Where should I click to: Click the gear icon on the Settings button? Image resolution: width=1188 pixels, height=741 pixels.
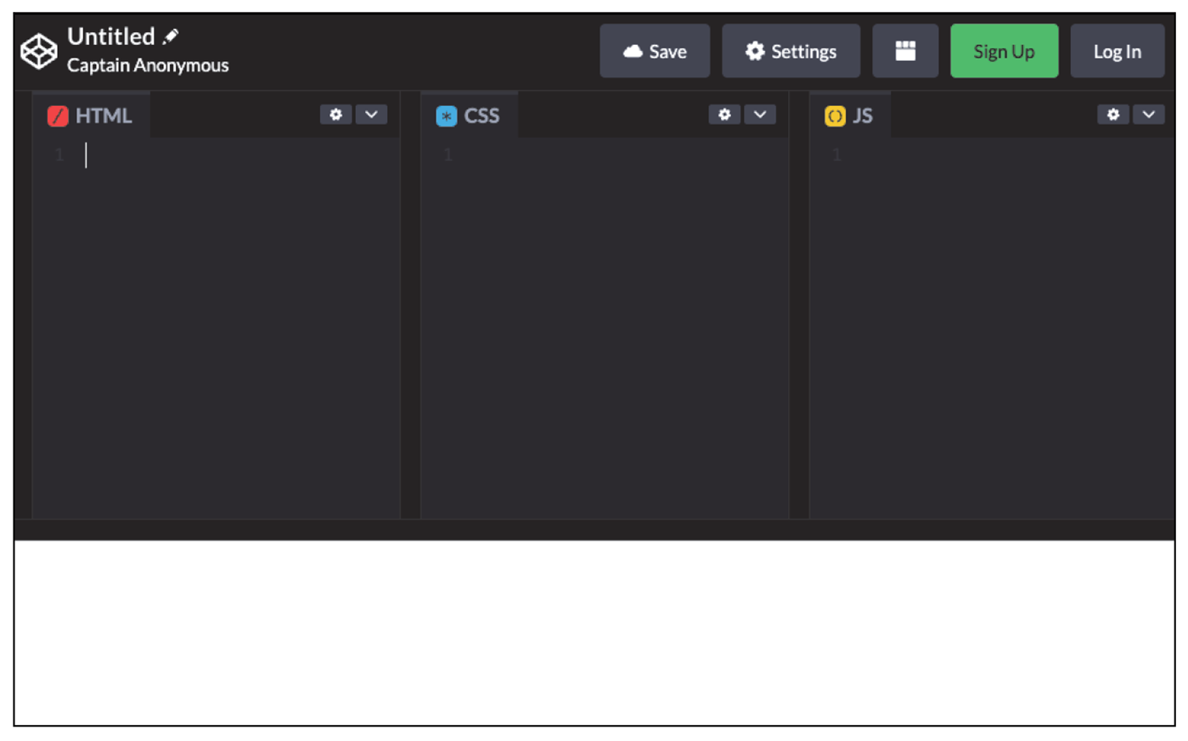coord(754,51)
